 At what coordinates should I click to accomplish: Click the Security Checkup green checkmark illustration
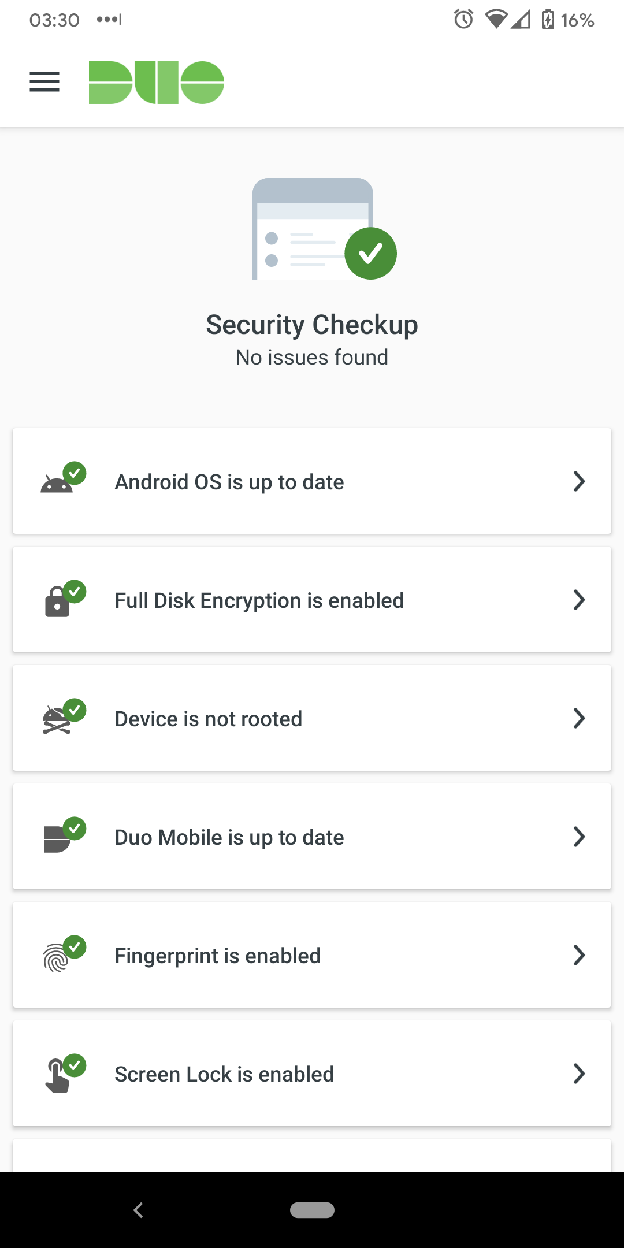pyautogui.click(x=371, y=252)
